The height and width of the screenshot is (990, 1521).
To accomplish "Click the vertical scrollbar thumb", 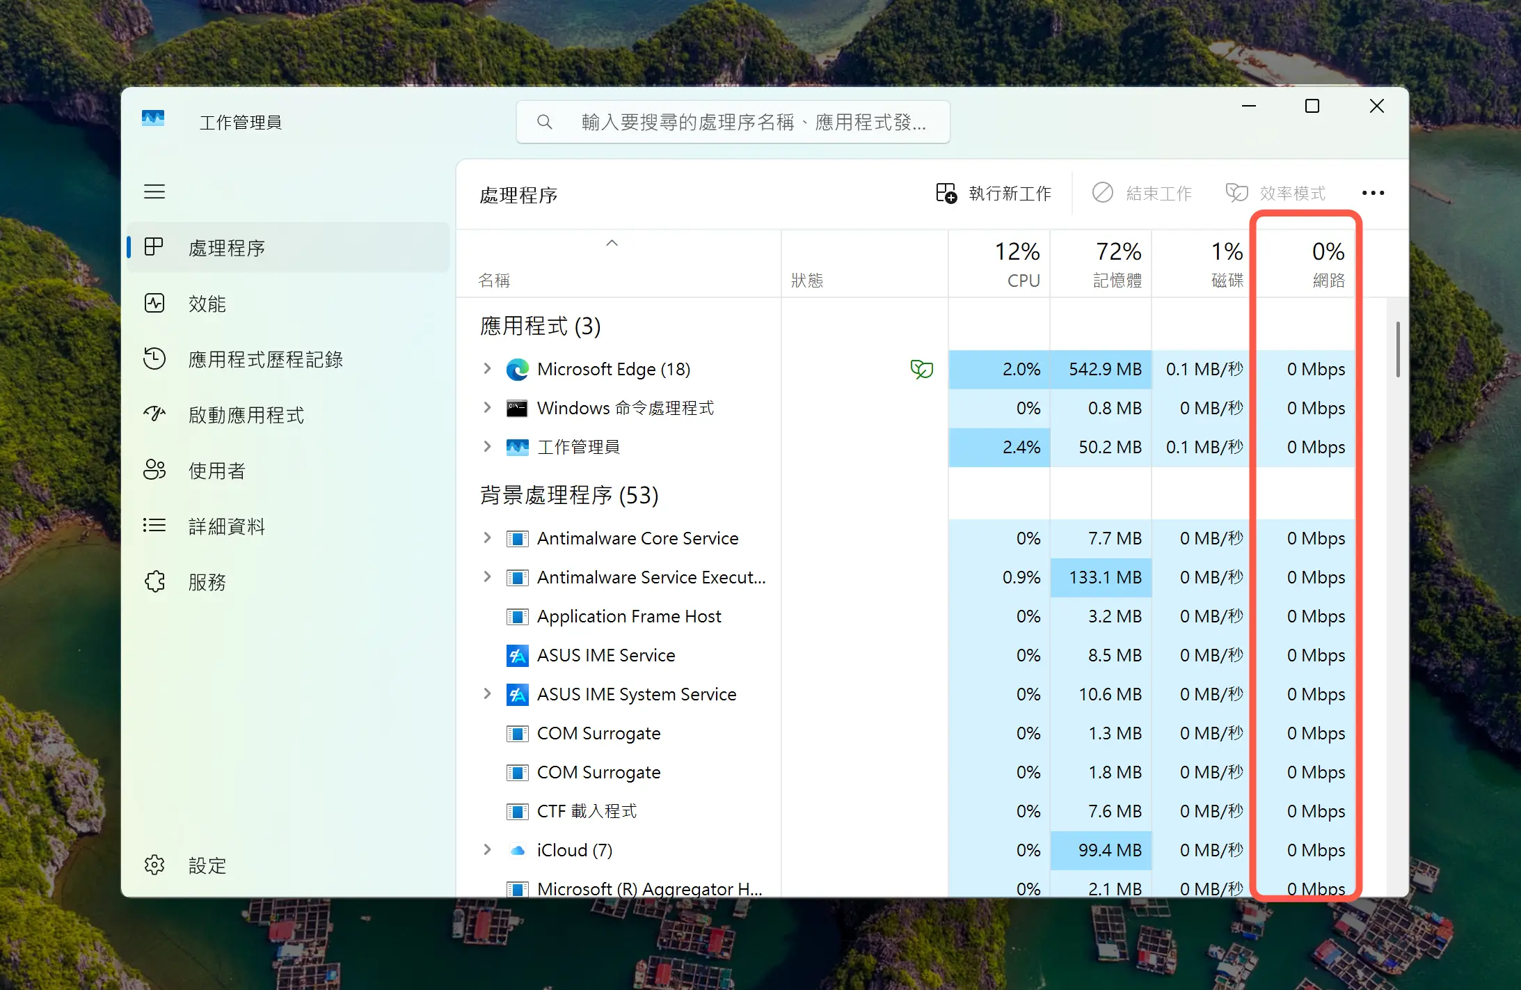I will click(x=1397, y=349).
